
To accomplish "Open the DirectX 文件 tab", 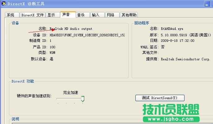I will point(32,15).
